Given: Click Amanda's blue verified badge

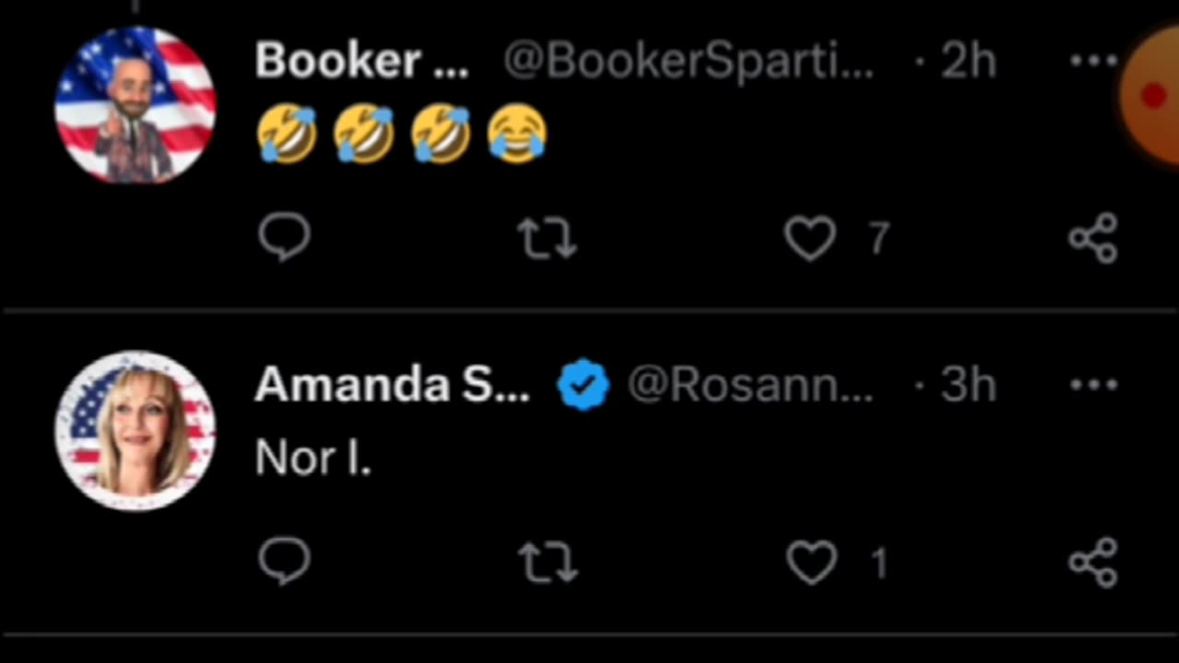Looking at the screenshot, I should coord(583,385).
